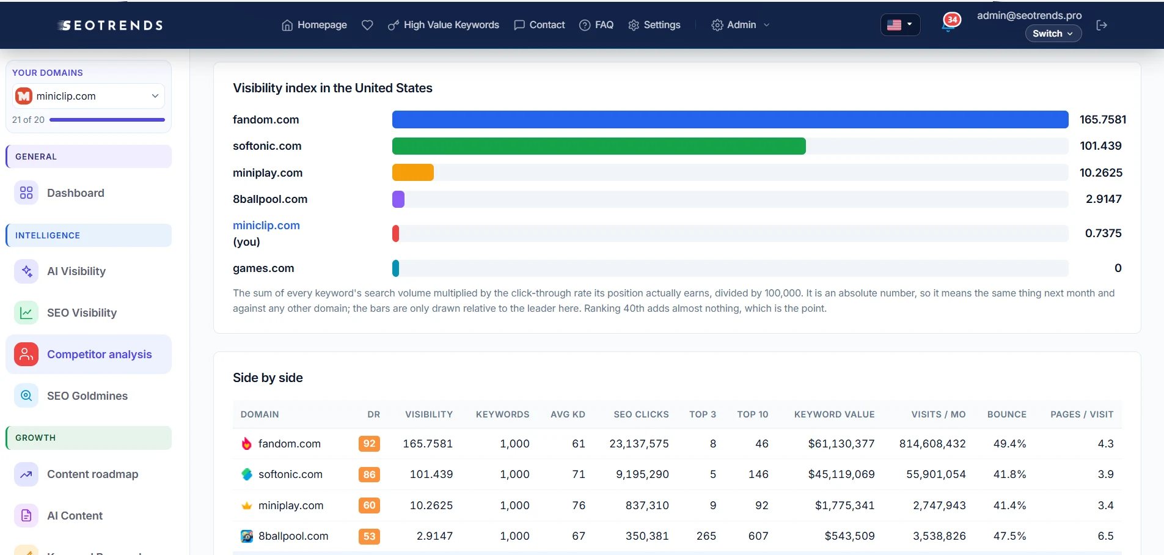Open SEO Visibility in the sidebar
The height and width of the screenshot is (555, 1164).
pos(89,312)
